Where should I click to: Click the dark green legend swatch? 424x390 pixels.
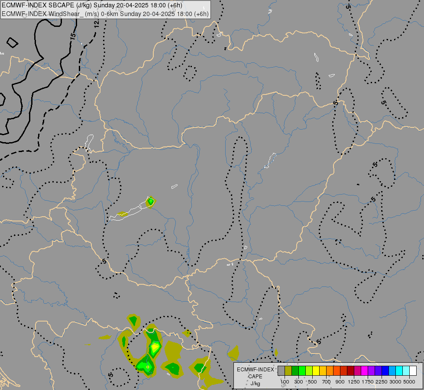click(x=295, y=370)
